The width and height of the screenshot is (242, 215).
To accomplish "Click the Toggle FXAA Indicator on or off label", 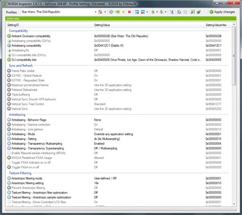I will click(31, 162).
